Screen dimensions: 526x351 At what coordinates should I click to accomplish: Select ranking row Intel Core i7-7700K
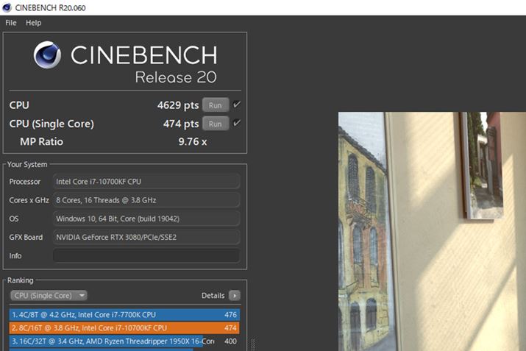(x=124, y=315)
